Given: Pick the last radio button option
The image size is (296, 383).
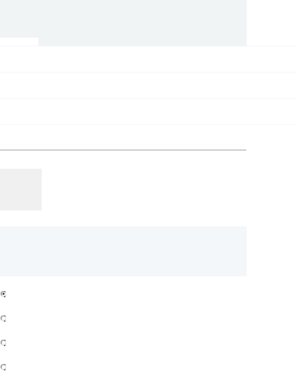Looking at the screenshot, I should tap(3, 367).
